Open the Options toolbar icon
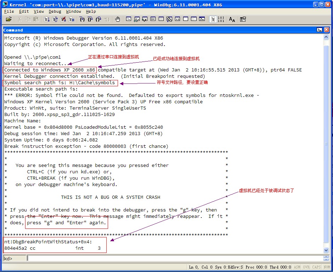333x272 pixels. point(243,19)
